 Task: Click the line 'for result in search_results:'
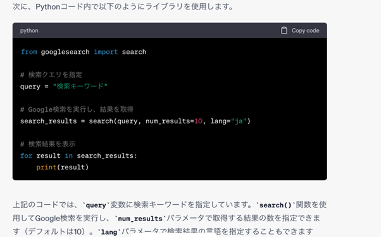(x=78, y=155)
